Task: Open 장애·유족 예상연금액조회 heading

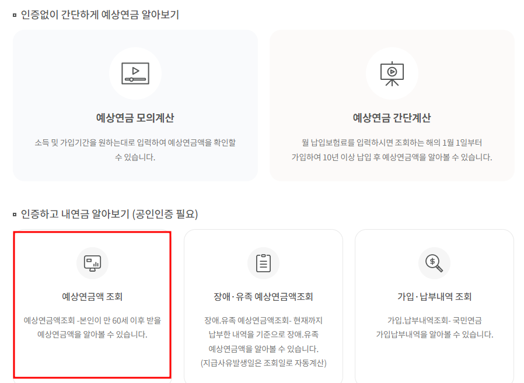Action: 263,297
